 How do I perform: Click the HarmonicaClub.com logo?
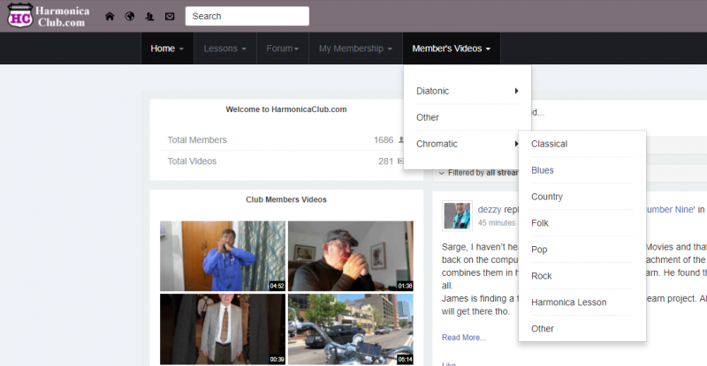click(49, 16)
